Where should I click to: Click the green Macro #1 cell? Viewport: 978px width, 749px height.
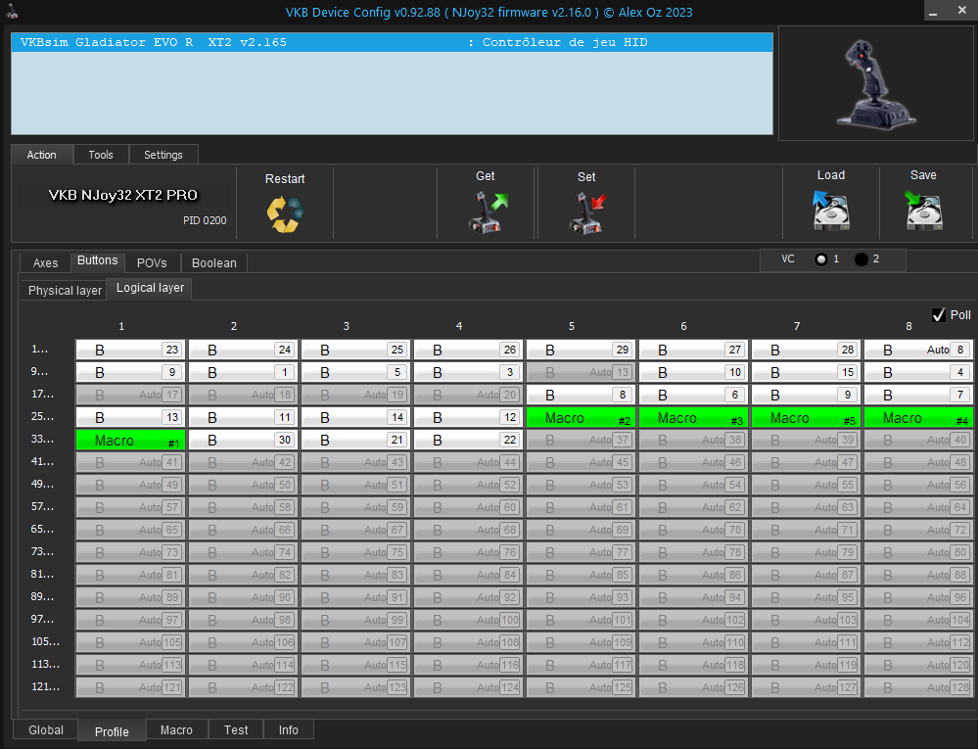click(131, 441)
